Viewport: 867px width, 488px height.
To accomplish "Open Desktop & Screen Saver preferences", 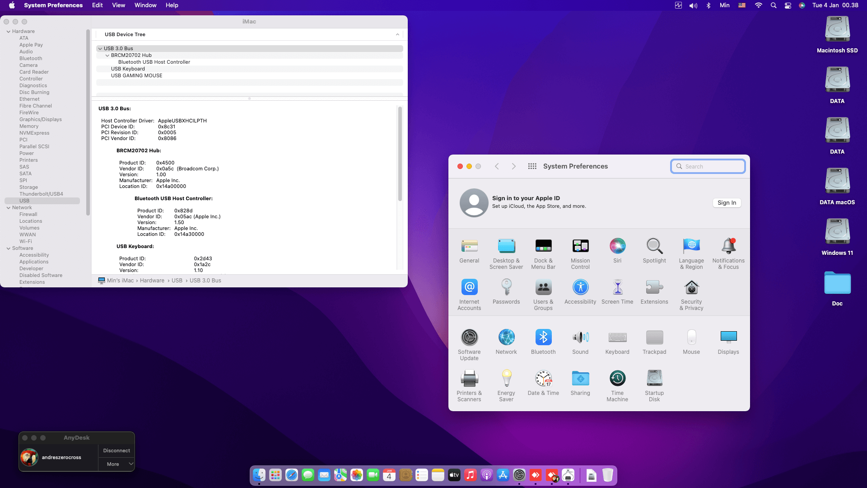I will [506, 254].
